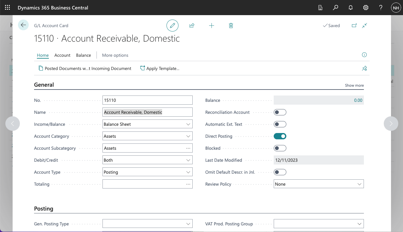The image size is (403, 232).
Task: Open card in new window icon
Action: coord(354,26)
